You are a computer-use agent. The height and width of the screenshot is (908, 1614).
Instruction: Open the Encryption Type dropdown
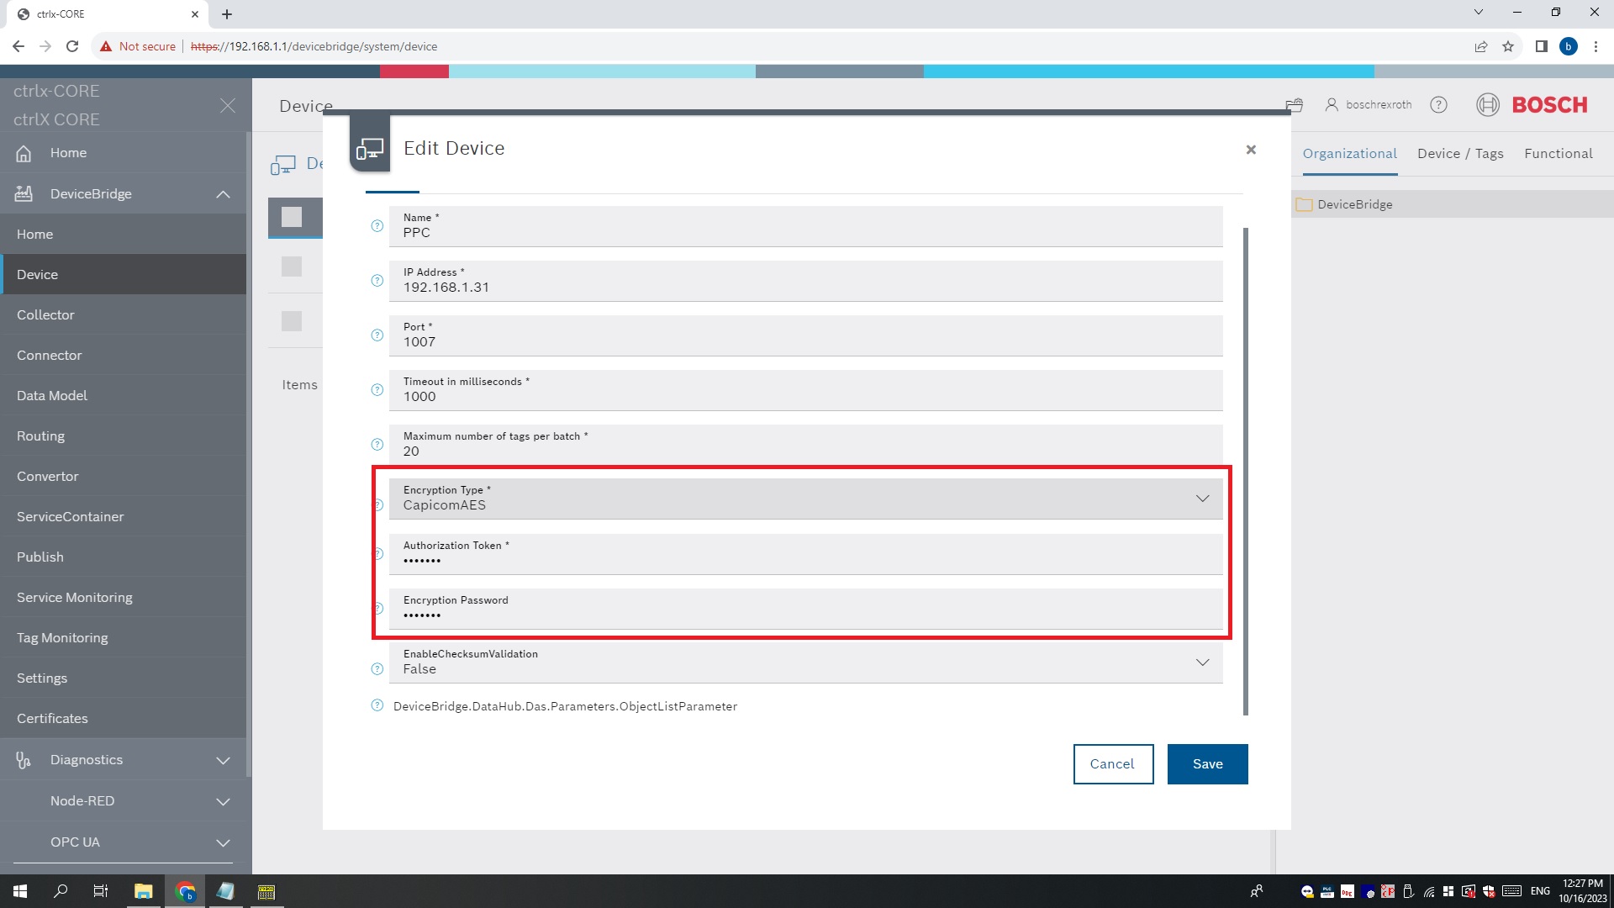(1202, 499)
